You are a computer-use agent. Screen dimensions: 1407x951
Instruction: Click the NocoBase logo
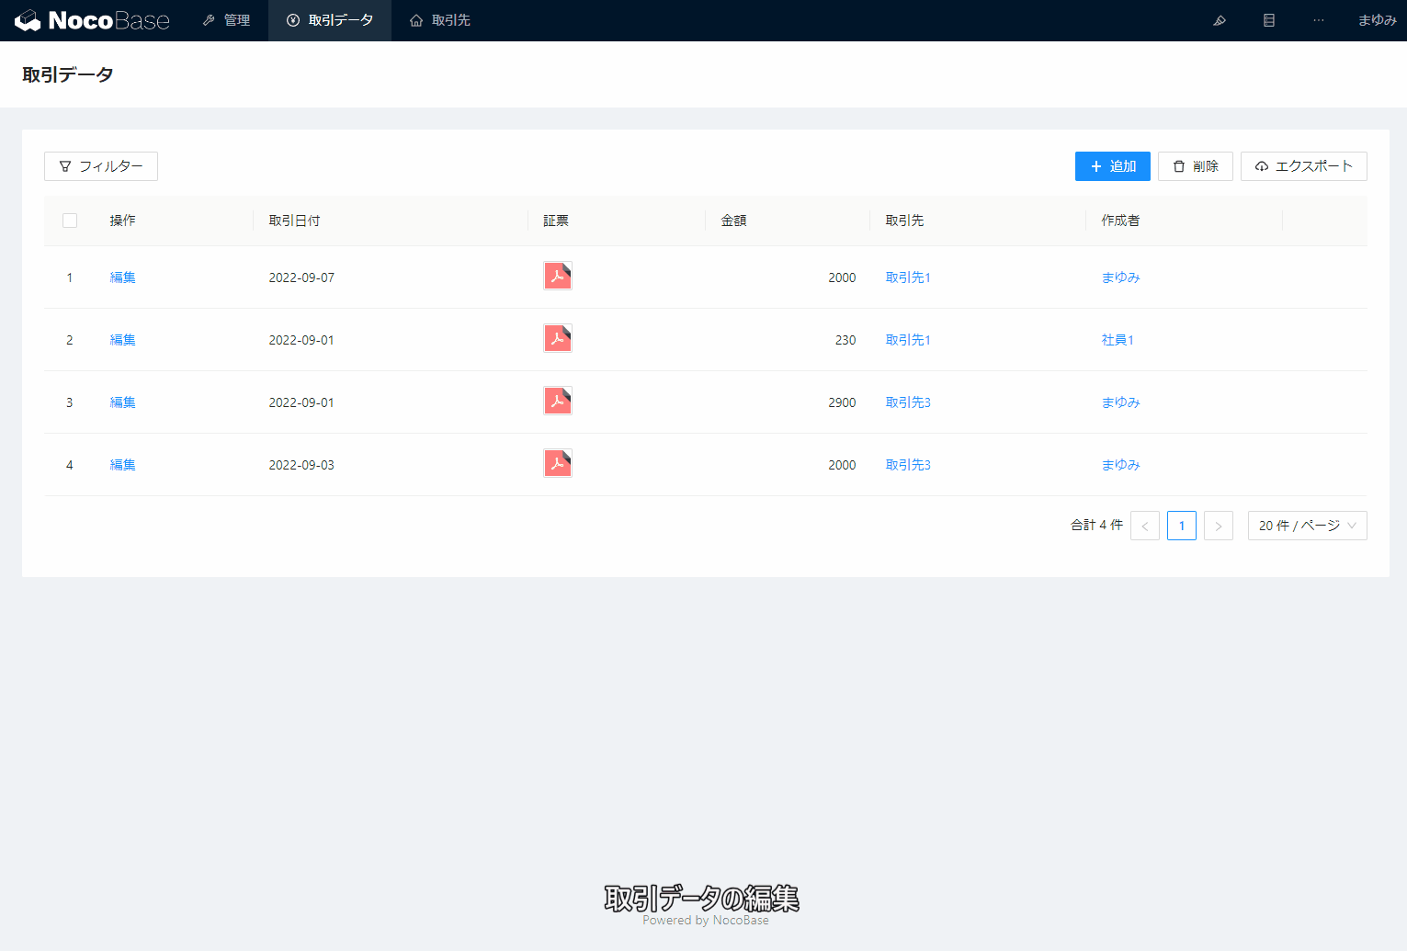tap(92, 20)
